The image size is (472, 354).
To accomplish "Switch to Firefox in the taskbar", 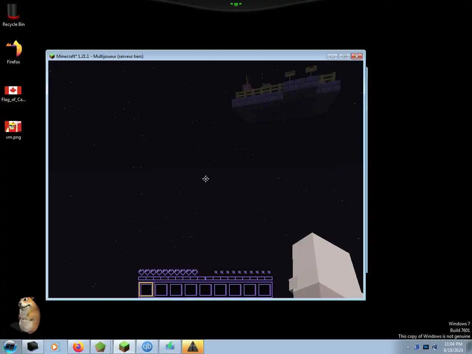I will [78, 347].
